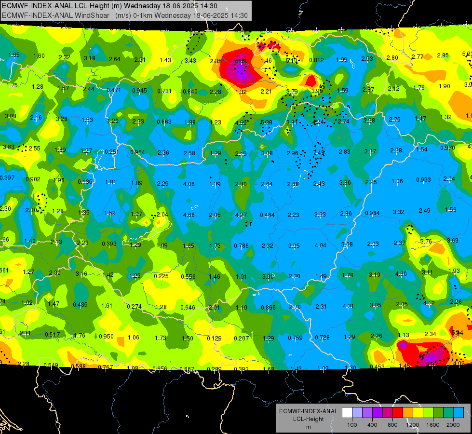This screenshot has height=434, width=472.
Task: Click the map value 0.812
Action: tap(316, 60)
